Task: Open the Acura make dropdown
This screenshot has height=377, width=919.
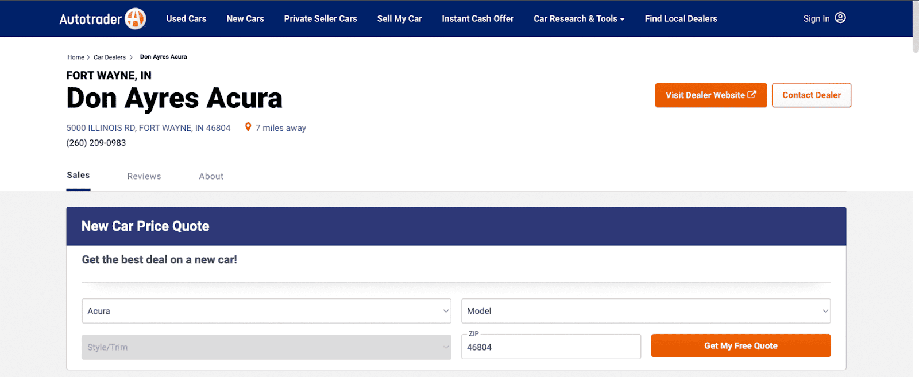Action: click(x=267, y=311)
